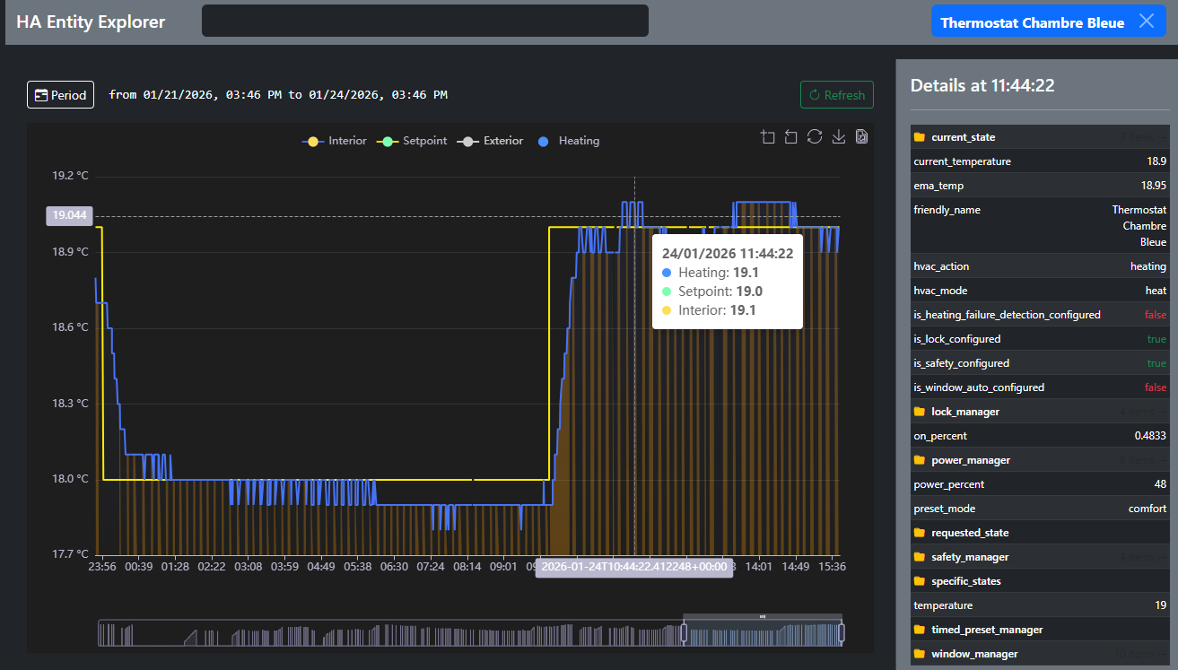This screenshot has height=670, width=1178.
Task: Download the chart as image
Action: 839,137
